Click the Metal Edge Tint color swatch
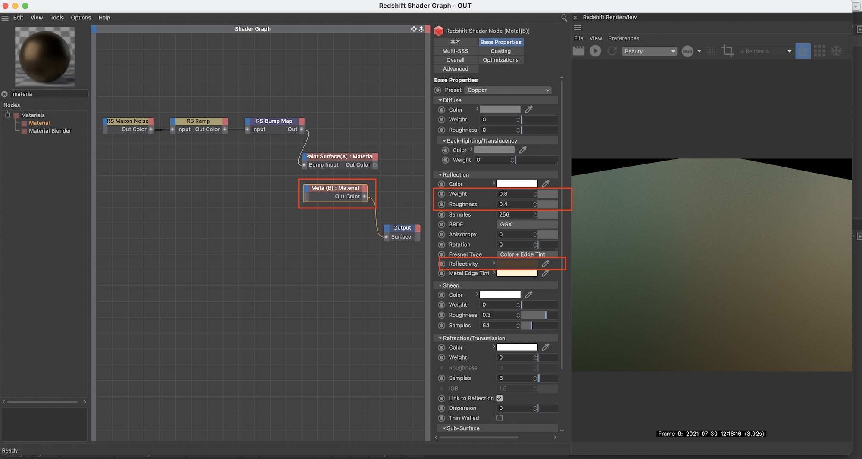This screenshot has width=862, height=459. click(517, 273)
